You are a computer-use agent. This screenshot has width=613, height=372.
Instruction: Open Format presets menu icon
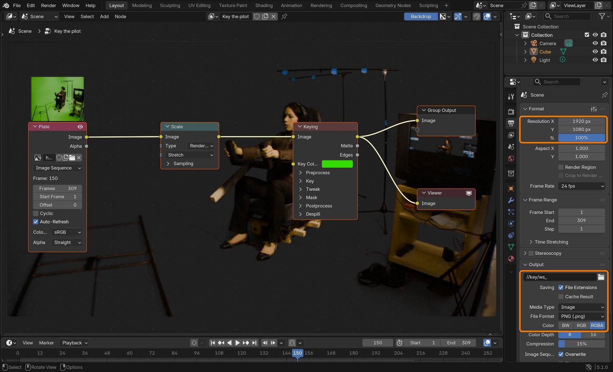[593, 109]
